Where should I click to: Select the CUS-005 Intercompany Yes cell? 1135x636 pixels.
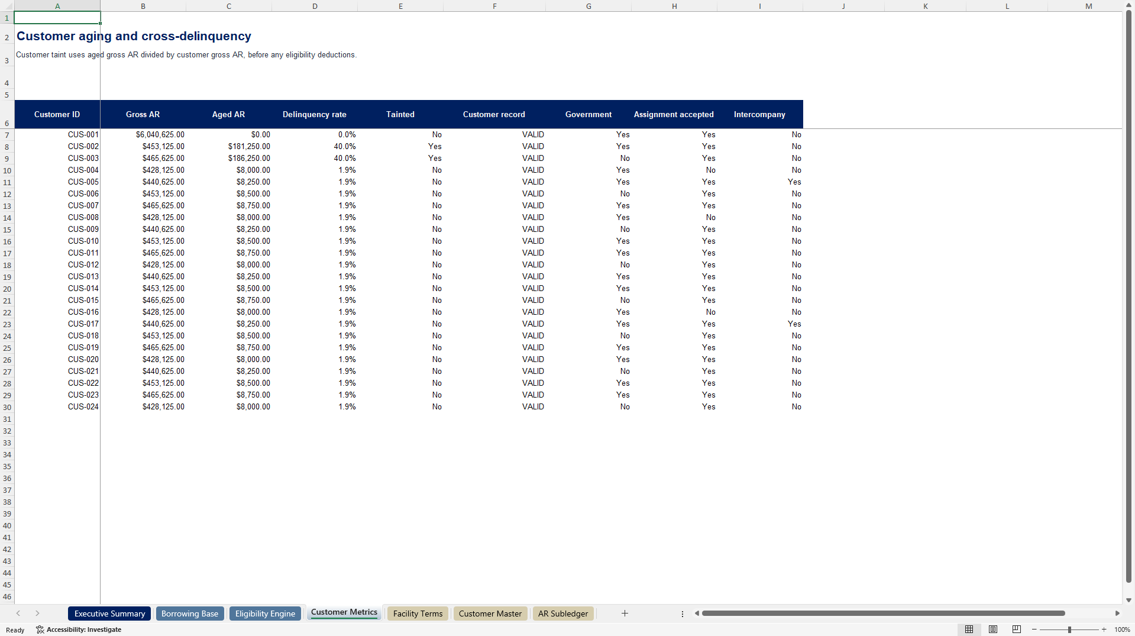click(760, 182)
